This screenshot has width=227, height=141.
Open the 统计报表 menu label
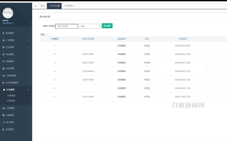[10, 122]
